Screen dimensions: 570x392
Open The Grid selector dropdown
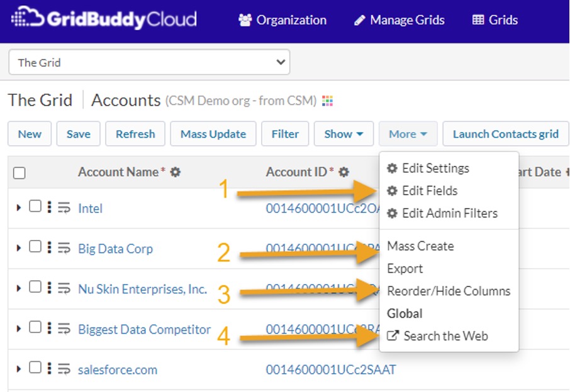[149, 62]
